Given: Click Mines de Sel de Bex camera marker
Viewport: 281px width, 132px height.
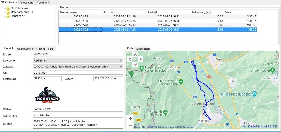Looking at the screenshot, I should click(254, 94).
